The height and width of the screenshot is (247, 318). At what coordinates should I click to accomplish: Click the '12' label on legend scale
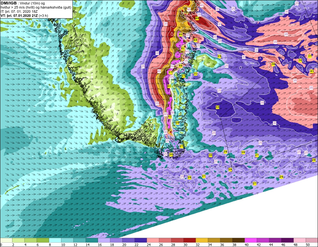pyautogui.click(x=75, y=245)
